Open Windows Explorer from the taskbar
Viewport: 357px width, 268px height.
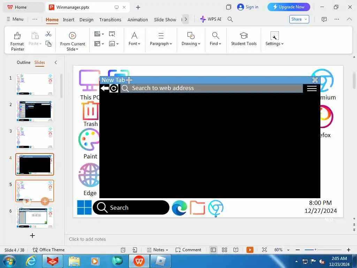tap(74, 261)
